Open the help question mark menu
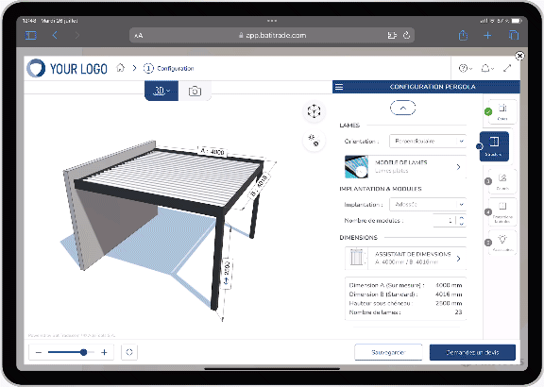The height and width of the screenshot is (387, 544). 466,68
